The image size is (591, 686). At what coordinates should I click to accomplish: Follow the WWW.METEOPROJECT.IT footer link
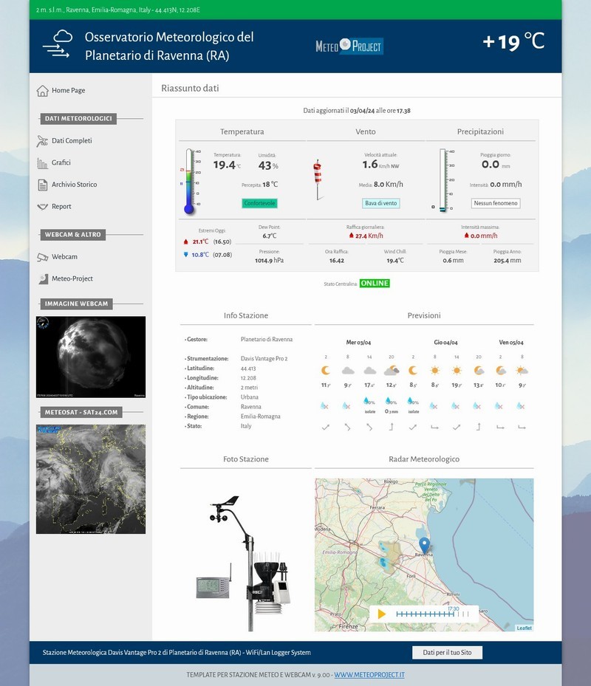(x=369, y=675)
